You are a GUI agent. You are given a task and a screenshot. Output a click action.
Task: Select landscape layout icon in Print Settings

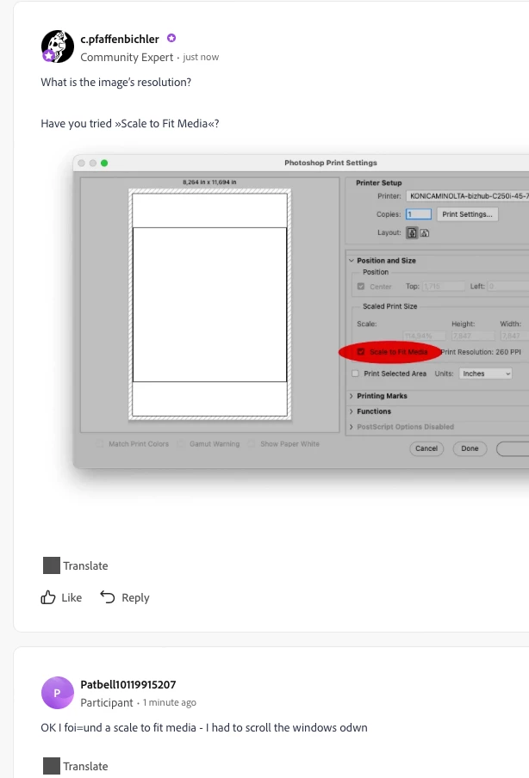tap(425, 232)
